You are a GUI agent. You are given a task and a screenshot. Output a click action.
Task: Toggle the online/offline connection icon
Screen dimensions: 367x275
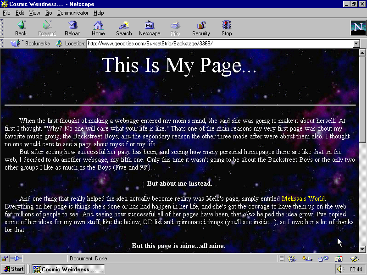(16, 258)
